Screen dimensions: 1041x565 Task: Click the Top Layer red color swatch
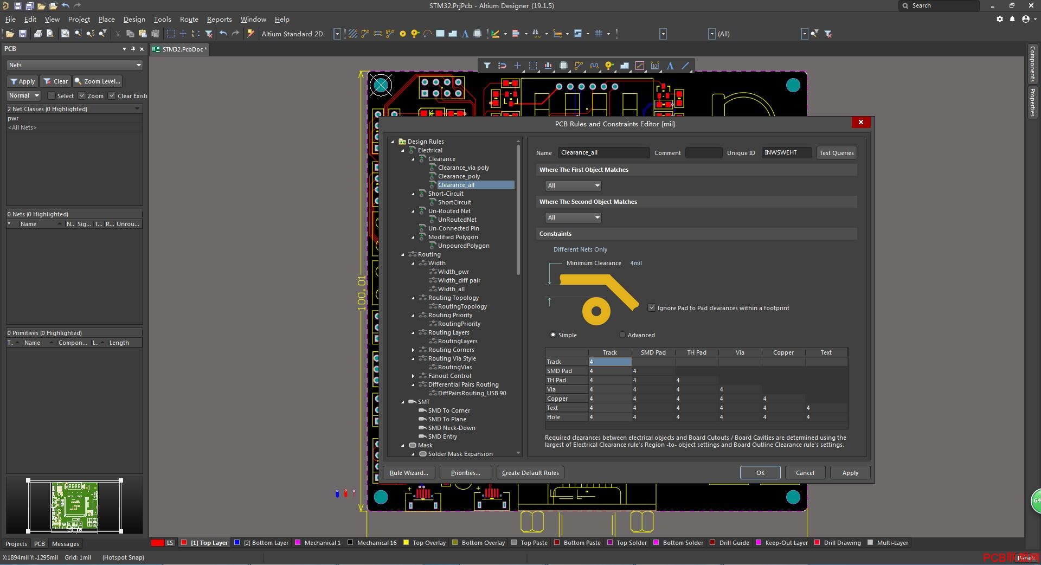[184, 542]
